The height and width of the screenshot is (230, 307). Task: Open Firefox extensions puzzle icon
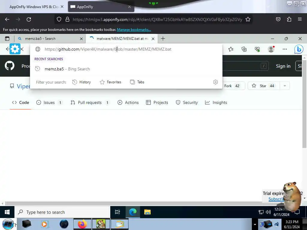tap(289, 19)
